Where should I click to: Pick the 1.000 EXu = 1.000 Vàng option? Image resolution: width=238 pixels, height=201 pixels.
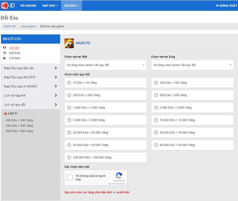click(x=106, y=108)
